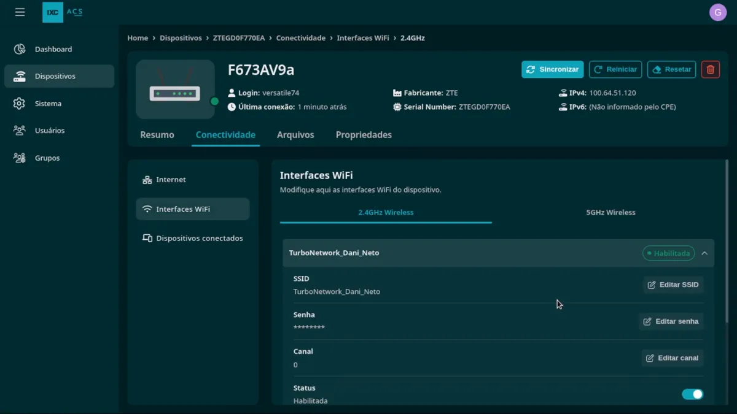Click the masked Senha value

click(x=309, y=328)
